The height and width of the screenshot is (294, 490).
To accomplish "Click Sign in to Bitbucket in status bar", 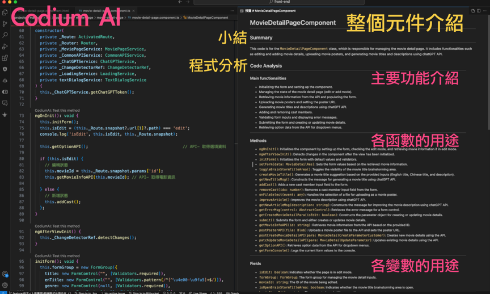I will pos(143,293).
